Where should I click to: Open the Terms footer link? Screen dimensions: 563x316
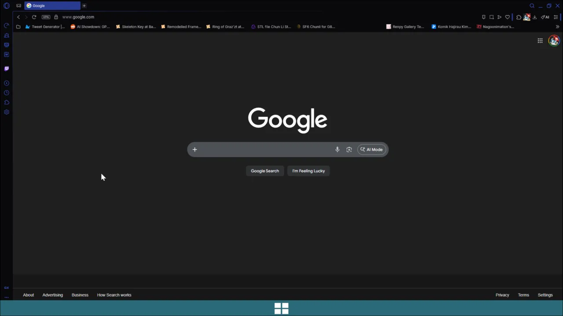point(523,295)
